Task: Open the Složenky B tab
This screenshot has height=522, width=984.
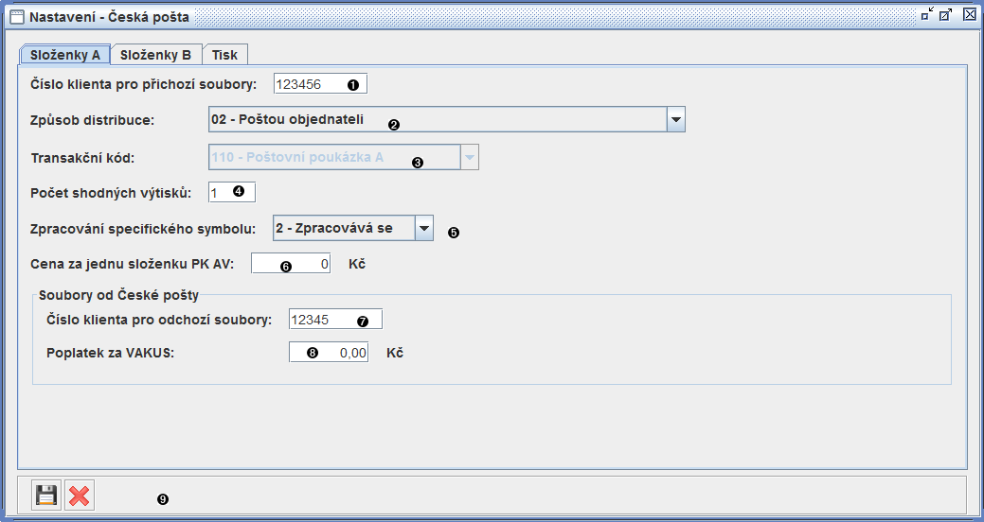Action: pyautogui.click(x=156, y=54)
